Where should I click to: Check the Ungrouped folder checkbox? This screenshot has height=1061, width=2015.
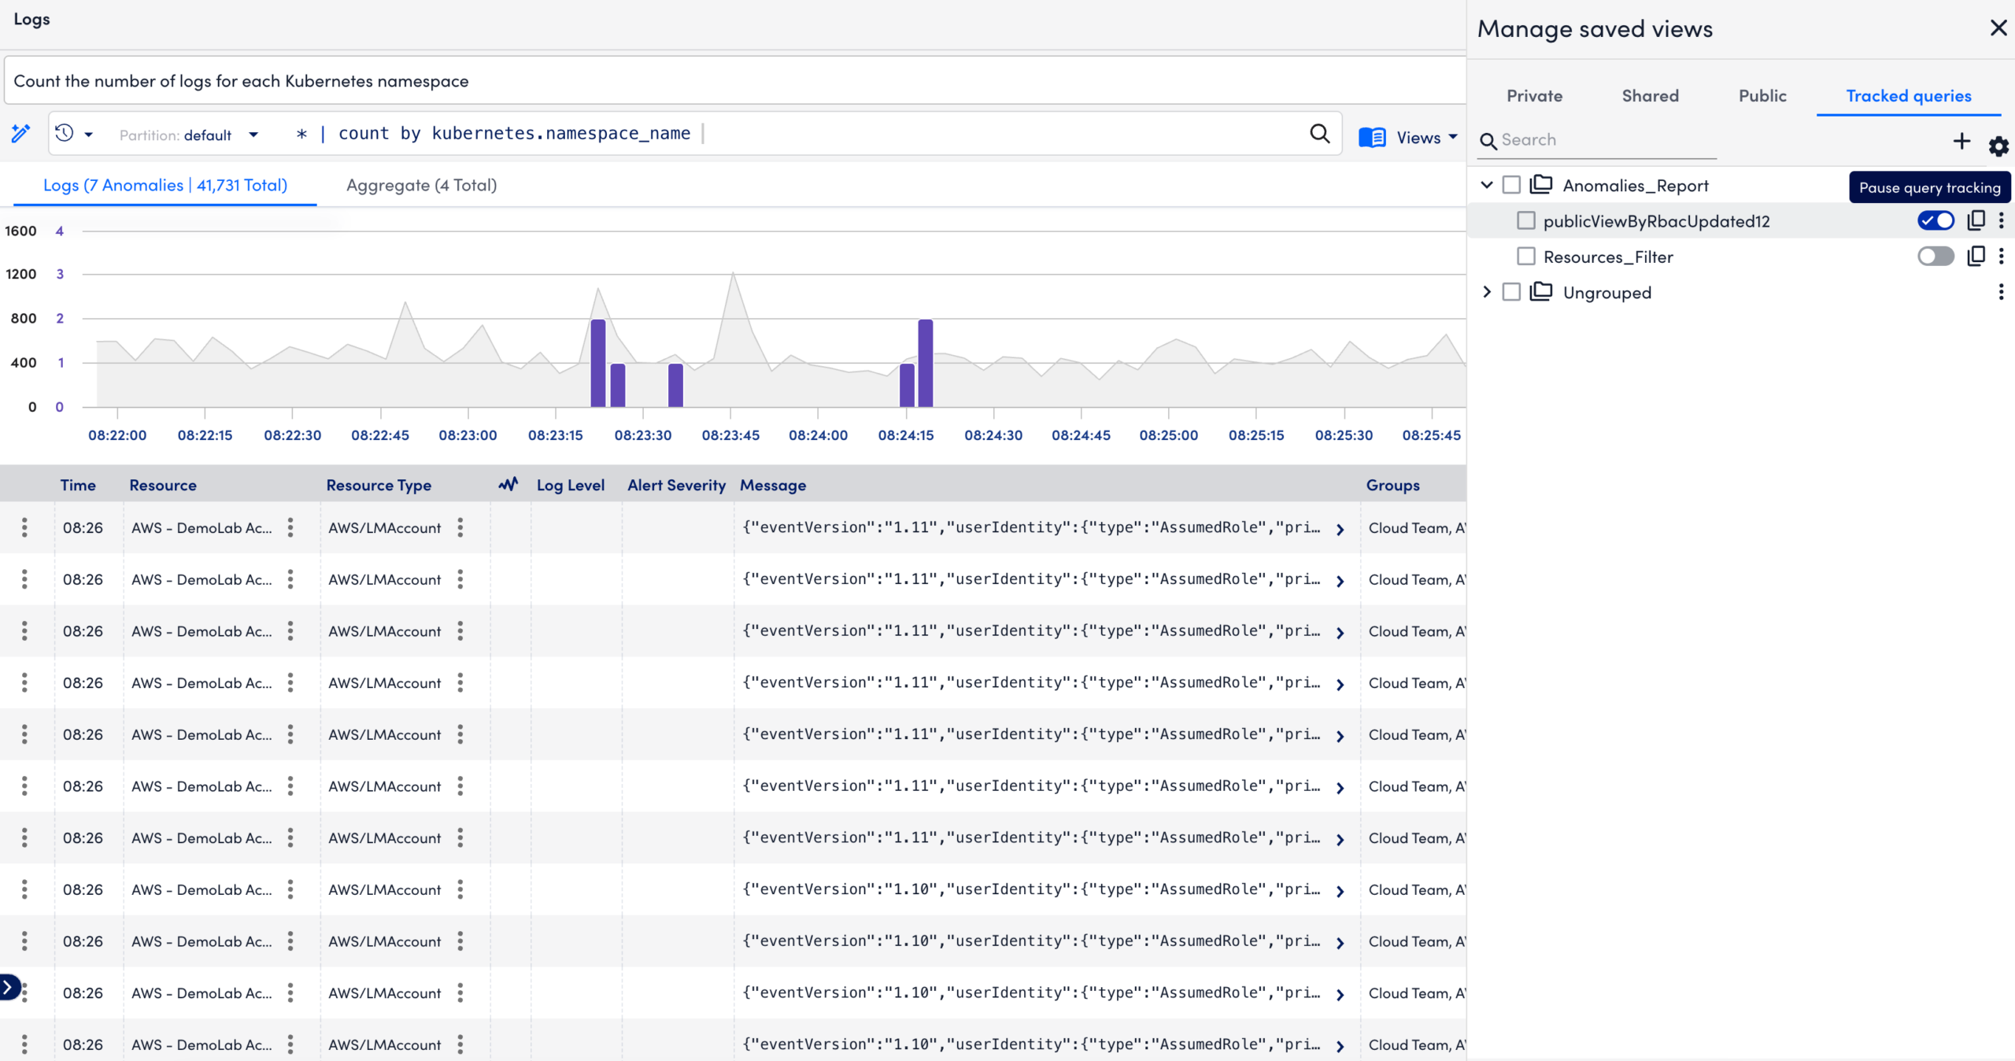pos(1511,292)
